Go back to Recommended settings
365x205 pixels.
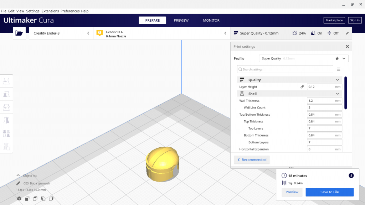(x=252, y=160)
